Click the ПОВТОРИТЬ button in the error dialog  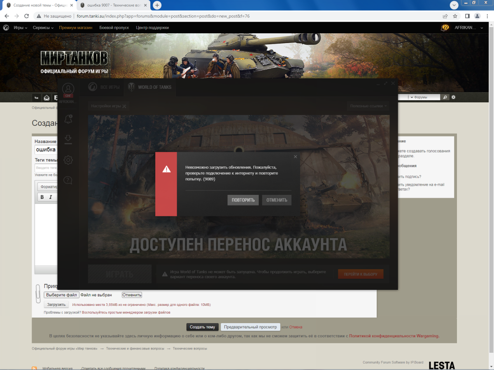click(243, 200)
